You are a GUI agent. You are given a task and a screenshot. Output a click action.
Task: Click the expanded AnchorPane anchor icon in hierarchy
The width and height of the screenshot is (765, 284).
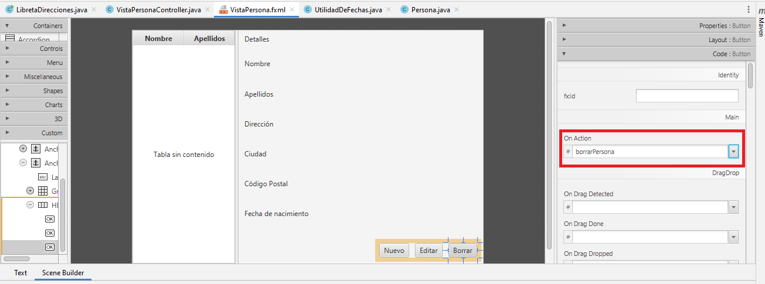35,163
